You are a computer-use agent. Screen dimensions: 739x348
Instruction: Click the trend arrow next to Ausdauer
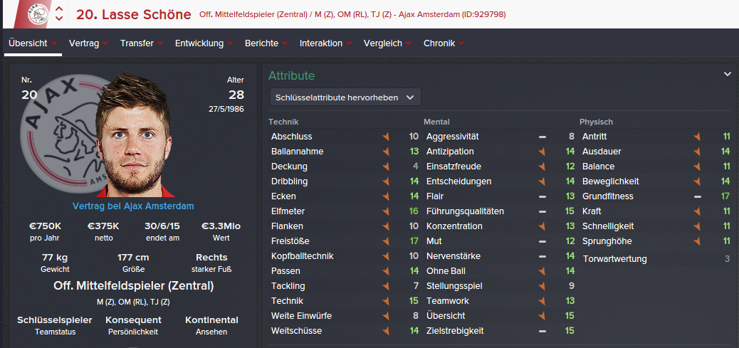698,152
